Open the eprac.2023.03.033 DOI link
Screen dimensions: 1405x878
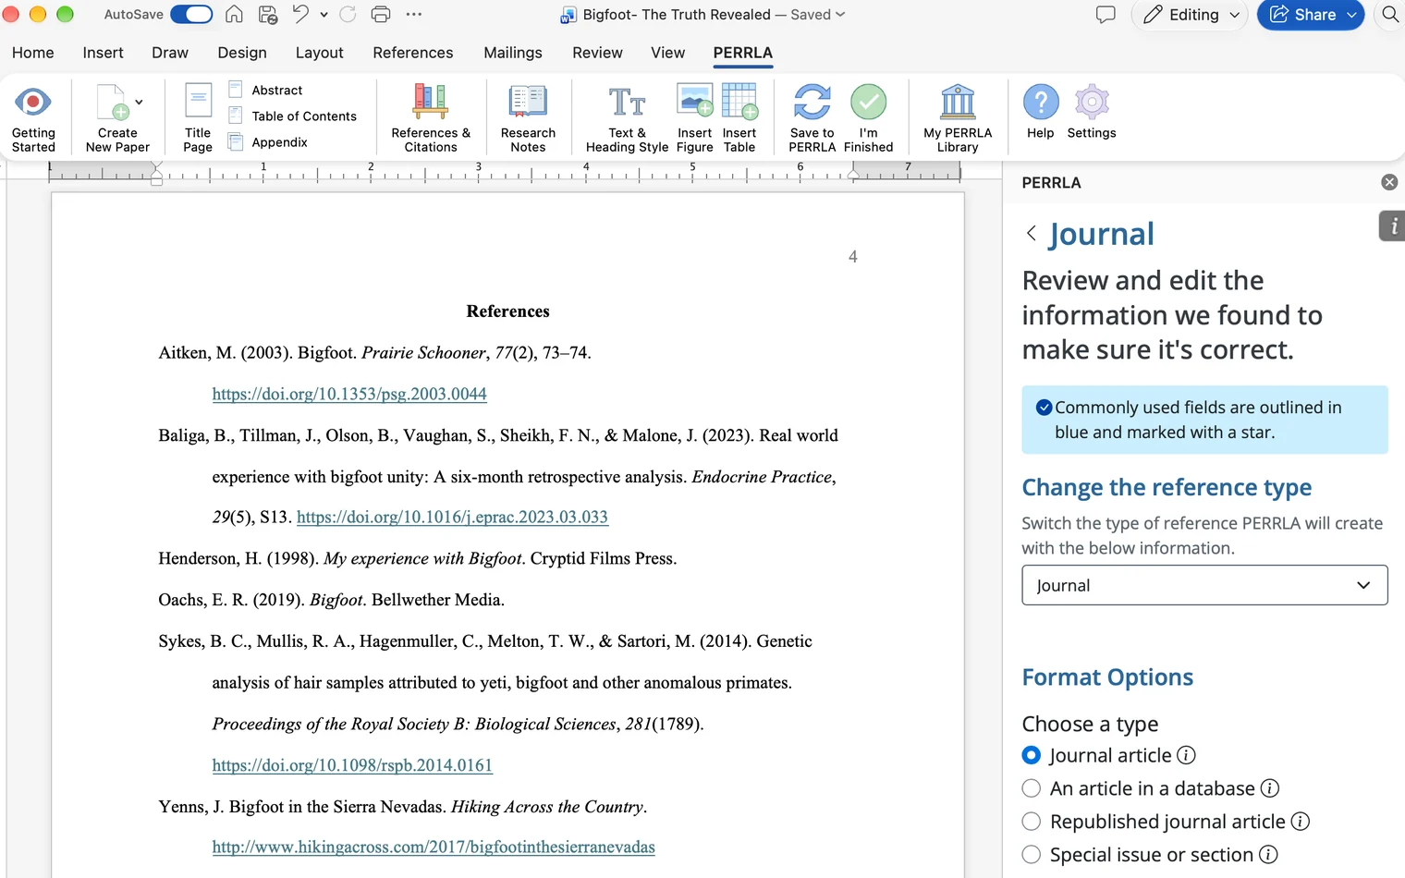(x=452, y=518)
